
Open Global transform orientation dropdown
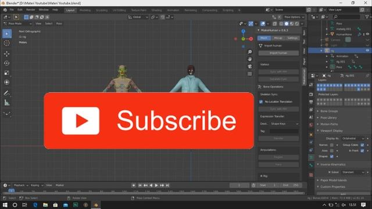[138, 17]
